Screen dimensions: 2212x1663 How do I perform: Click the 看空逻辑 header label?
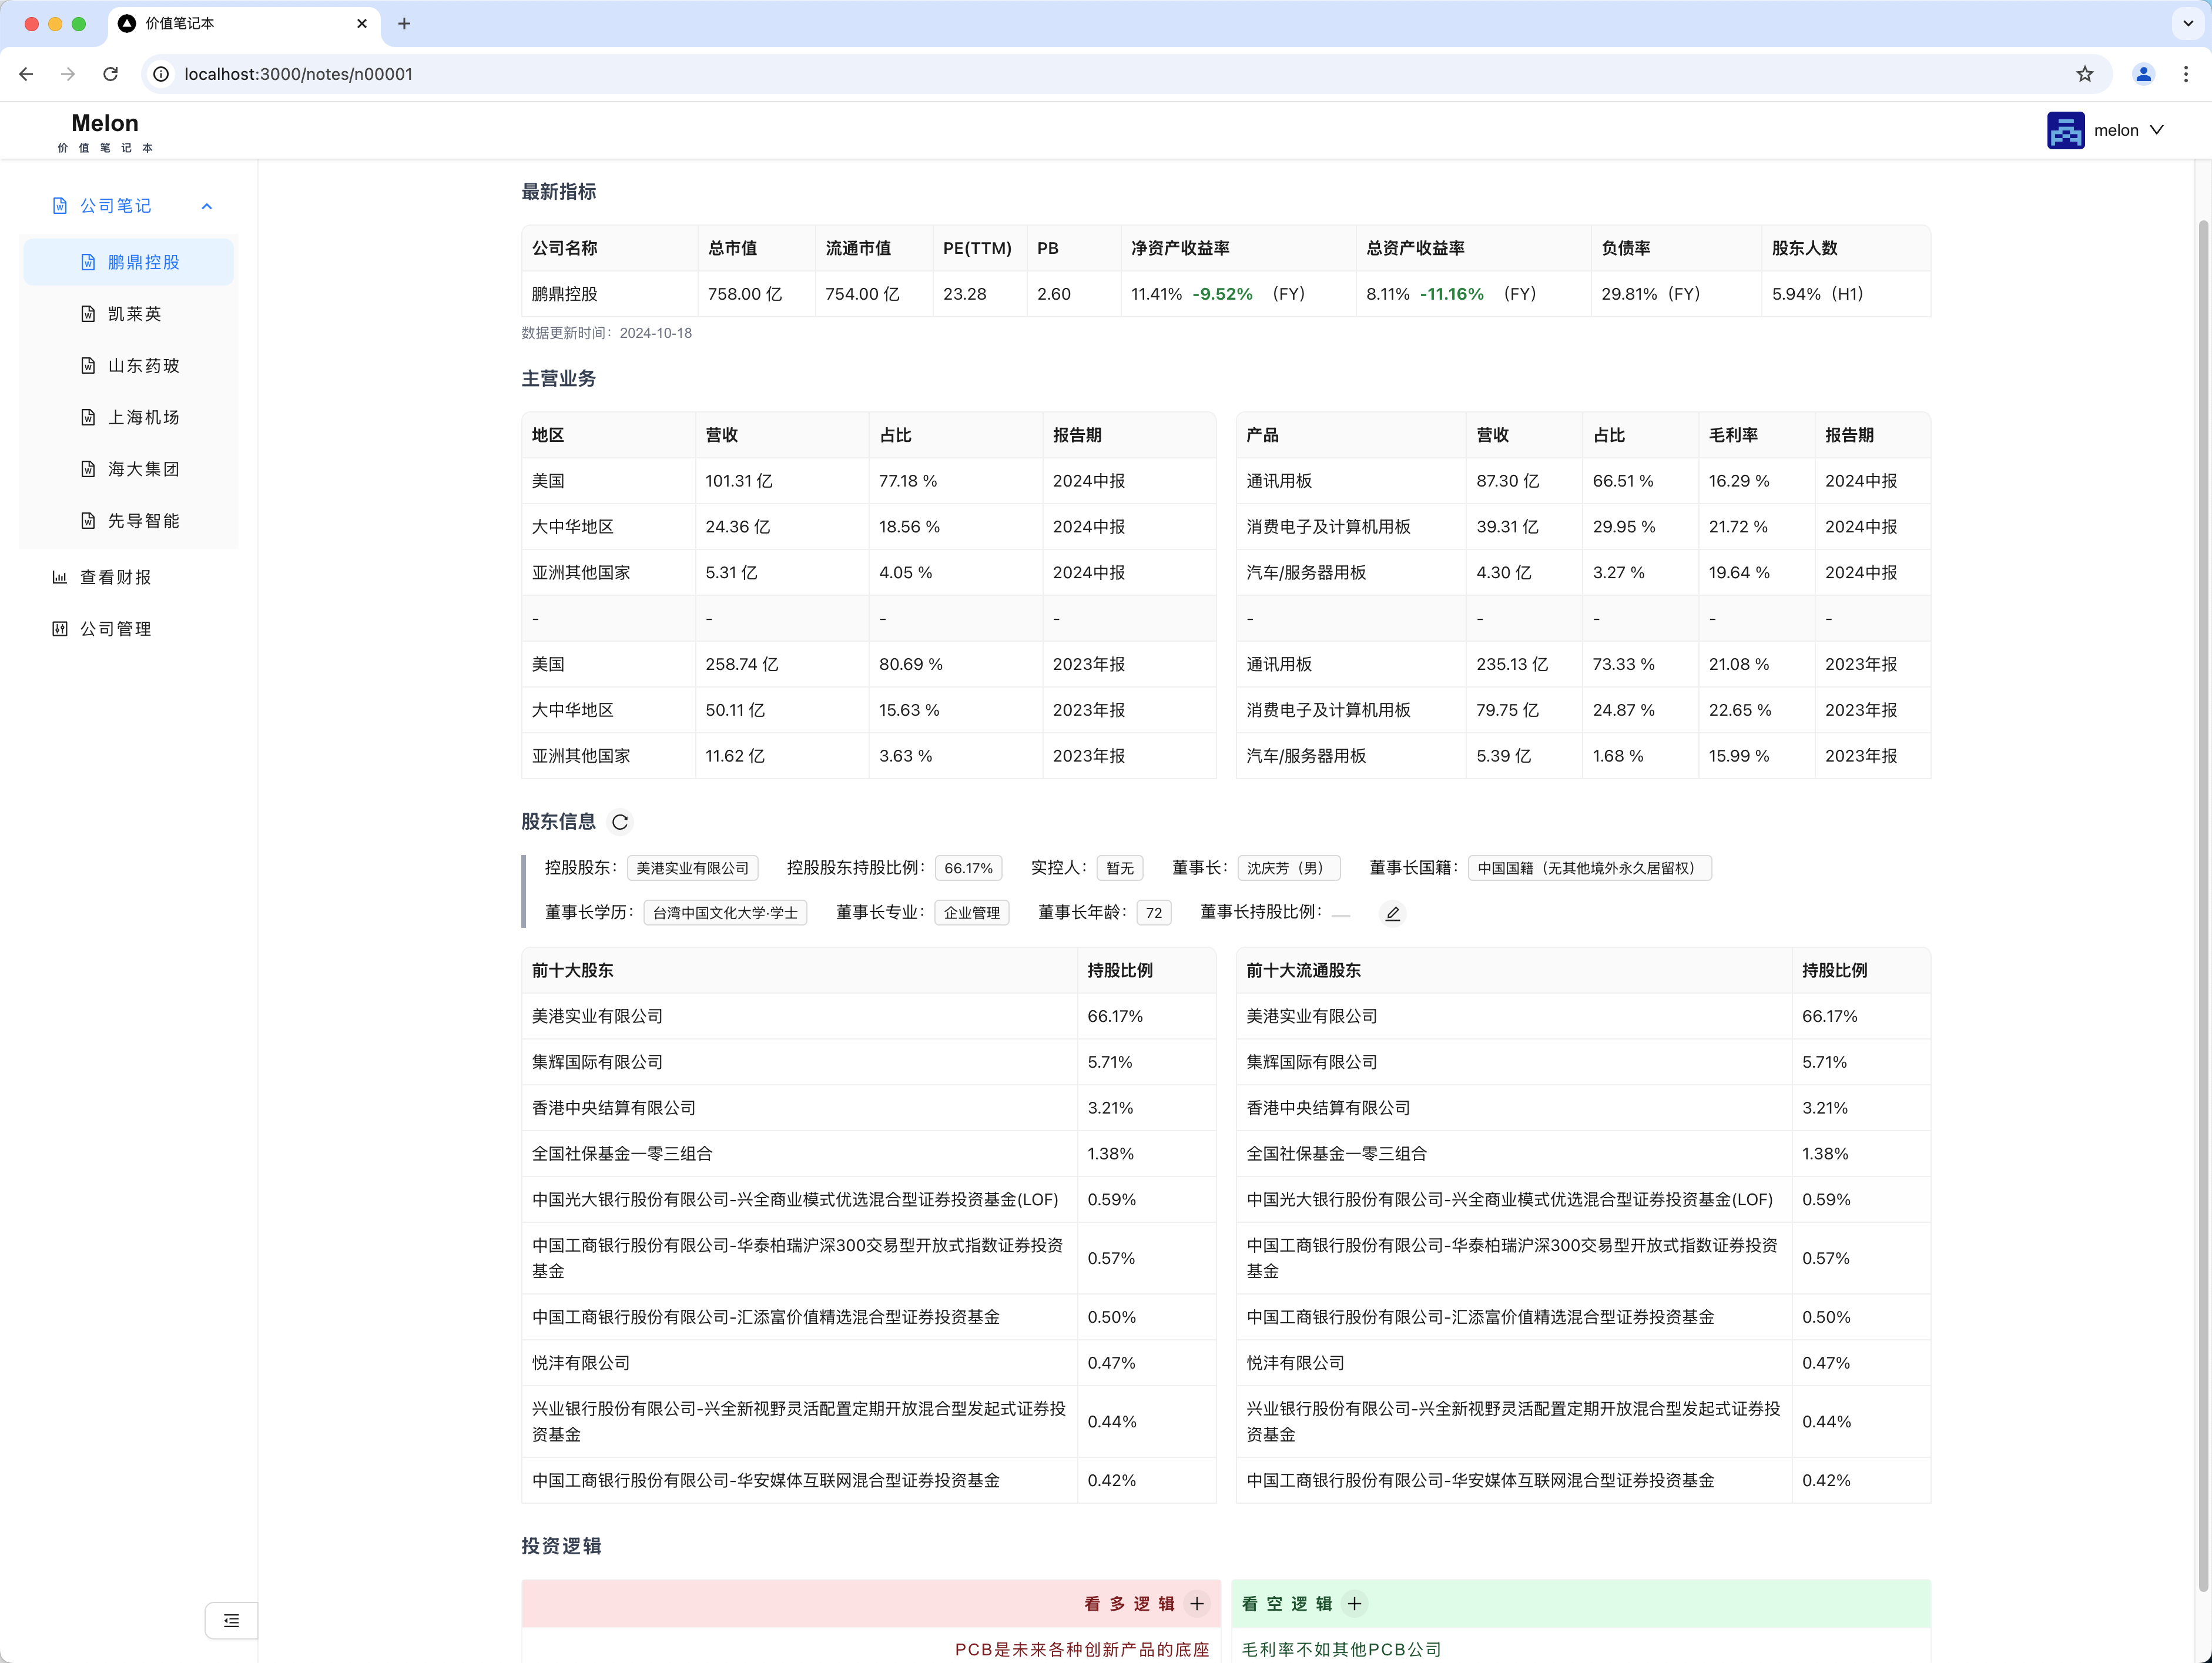(1287, 1604)
